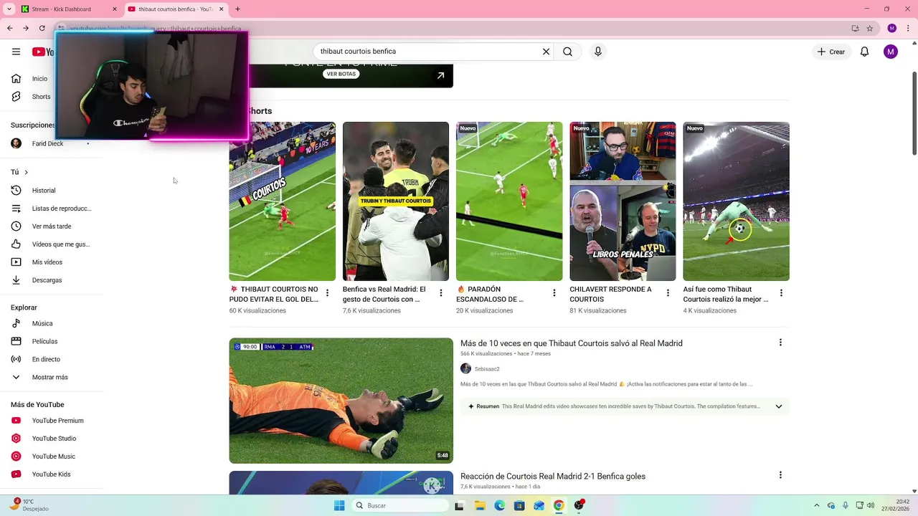
Task: Open YouTube Premium
Action: 57,421
